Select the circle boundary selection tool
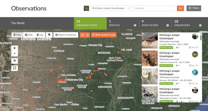Screen dimensions: 208x111 [87, 35]
